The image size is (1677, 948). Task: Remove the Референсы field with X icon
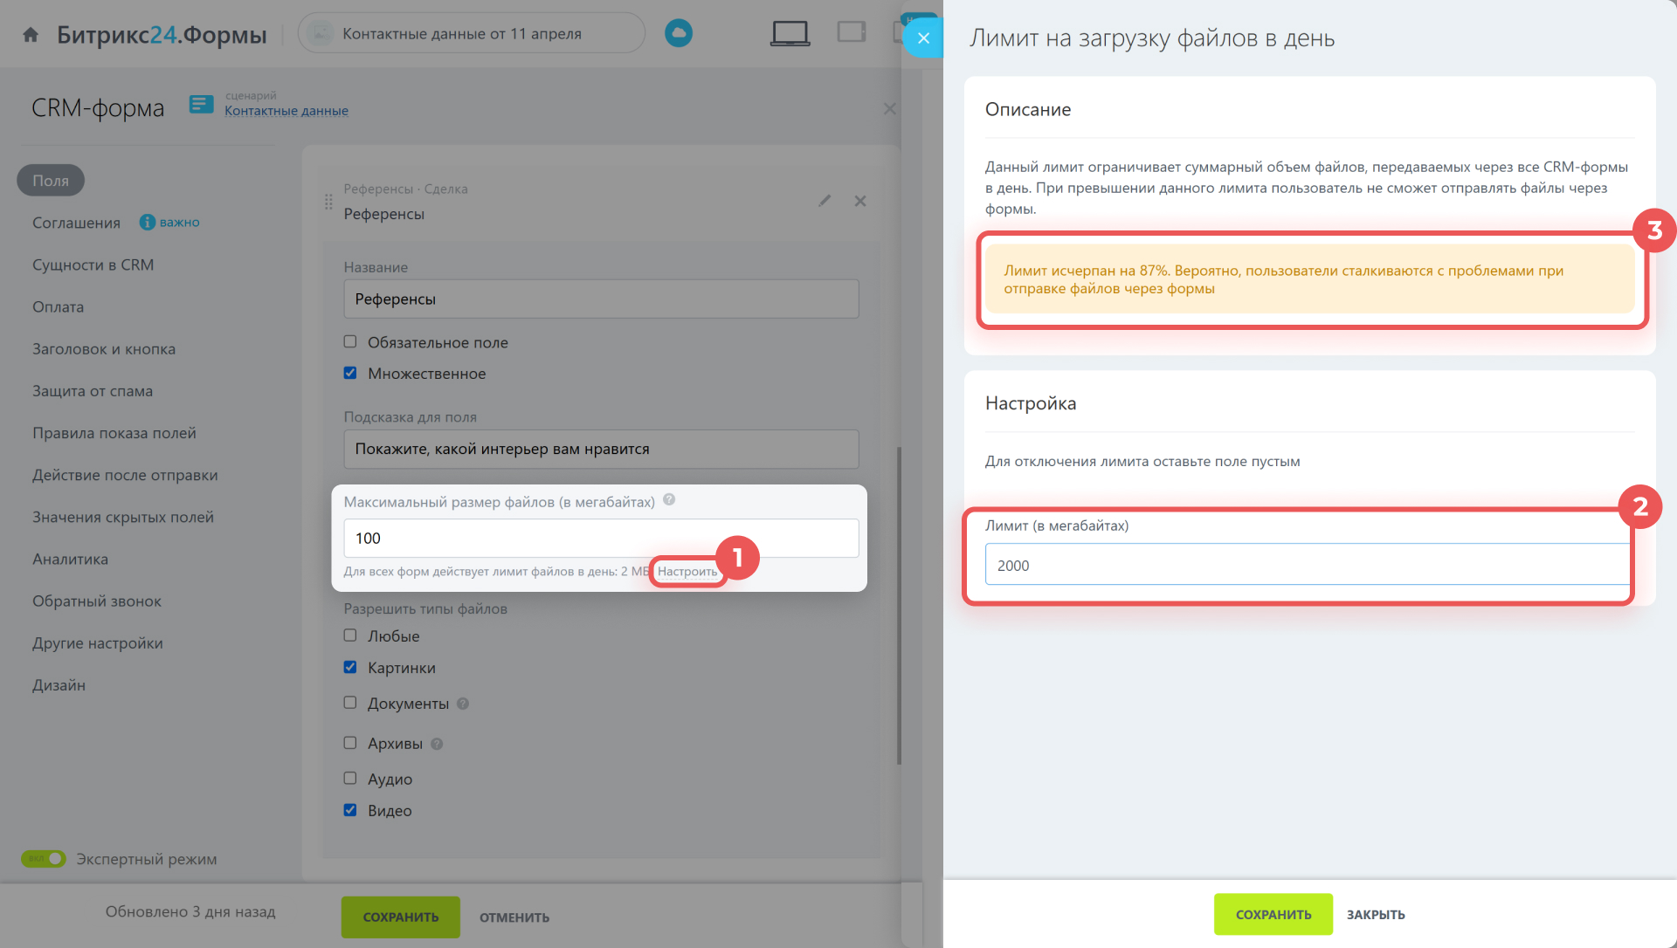[x=860, y=201]
